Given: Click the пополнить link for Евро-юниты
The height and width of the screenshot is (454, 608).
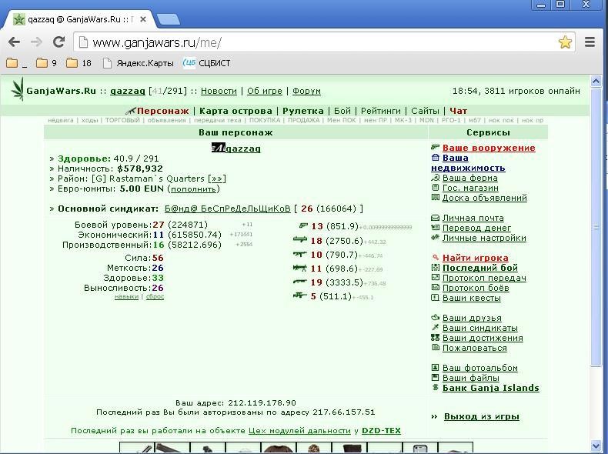Looking at the screenshot, I should point(193,189).
